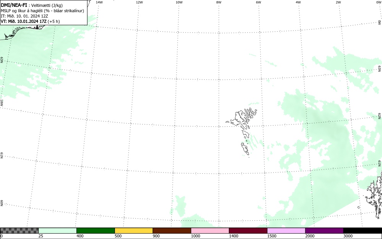Click the black above-3000 legend swatch
This screenshot has height=239, width=382.
click(363, 231)
